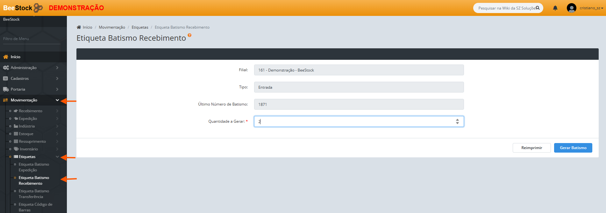Click the Filtro de Menu field
Viewport: 606px width, 213px height.
[x=32, y=39]
